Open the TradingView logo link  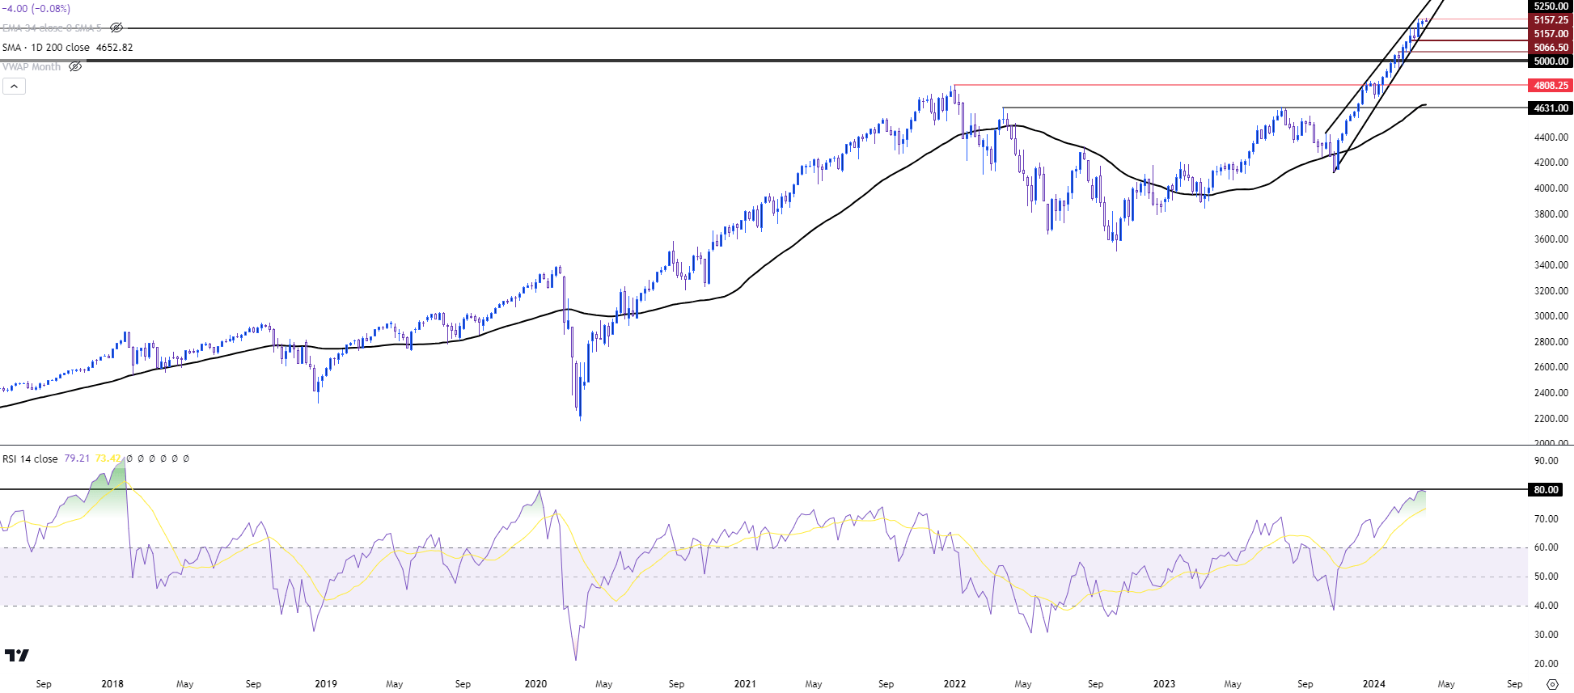(16, 655)
